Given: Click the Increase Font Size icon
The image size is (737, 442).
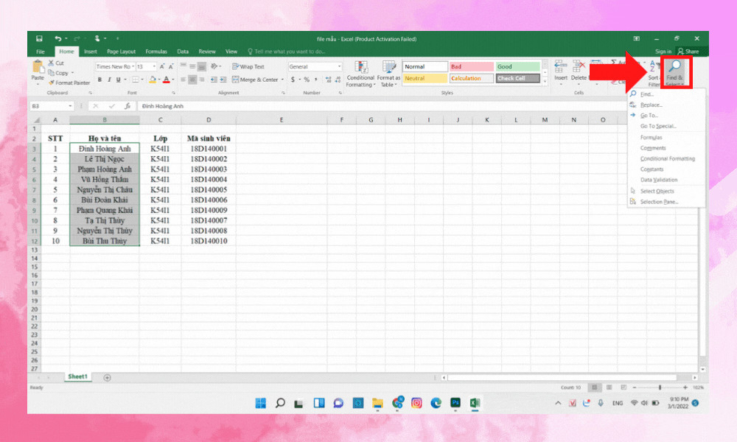Looking at the screenshot, I should click(162, 66).
